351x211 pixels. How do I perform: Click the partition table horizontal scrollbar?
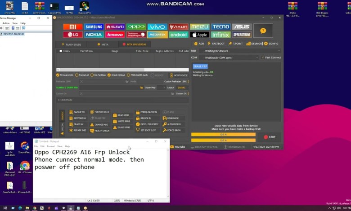click(121, 70)
